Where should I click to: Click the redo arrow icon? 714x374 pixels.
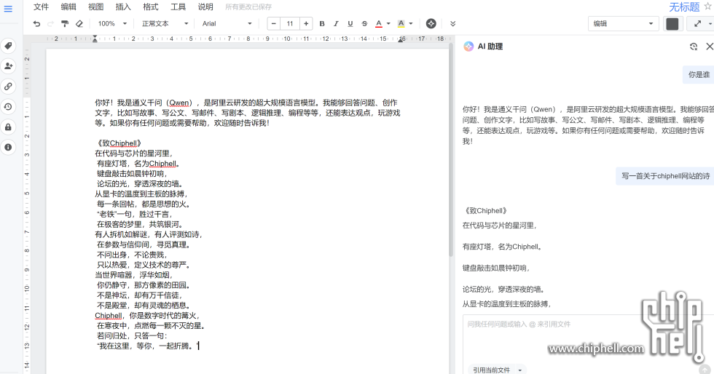pyautogui.click(x=50, y=24)
